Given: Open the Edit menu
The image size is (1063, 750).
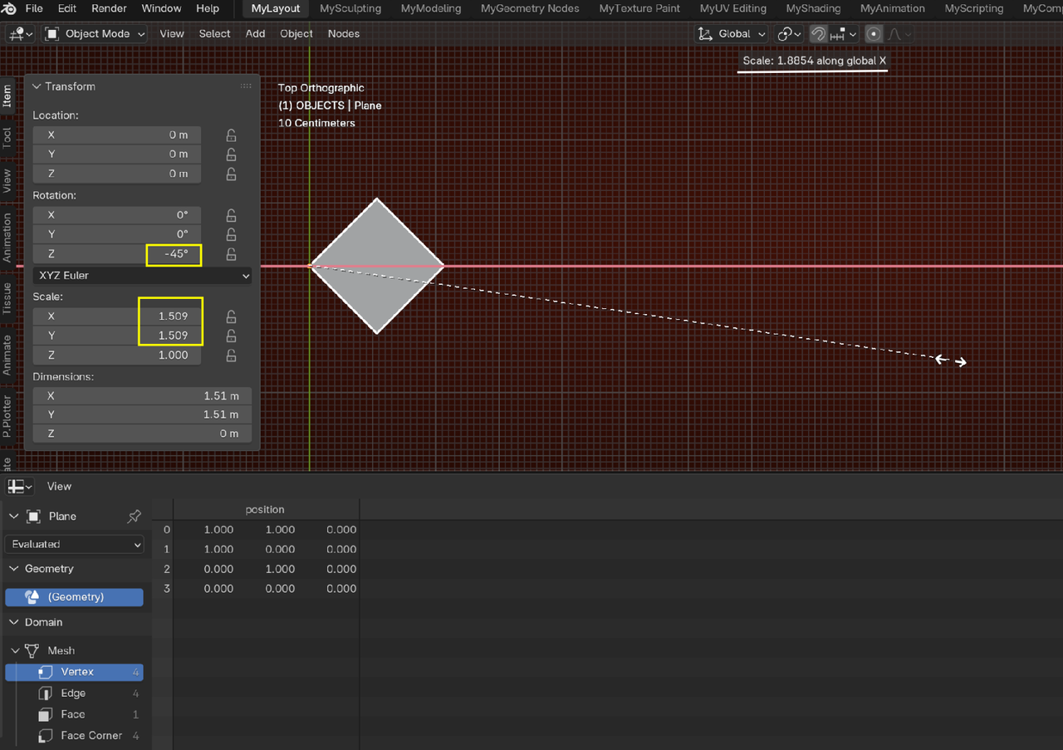Looking at the screenshot, I should [x=67, y=8].
